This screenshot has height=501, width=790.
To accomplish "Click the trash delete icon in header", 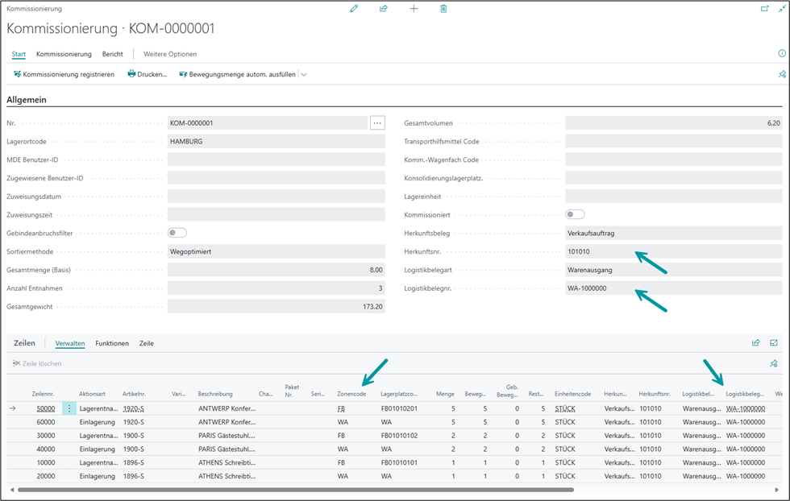I will click(443, 9).
